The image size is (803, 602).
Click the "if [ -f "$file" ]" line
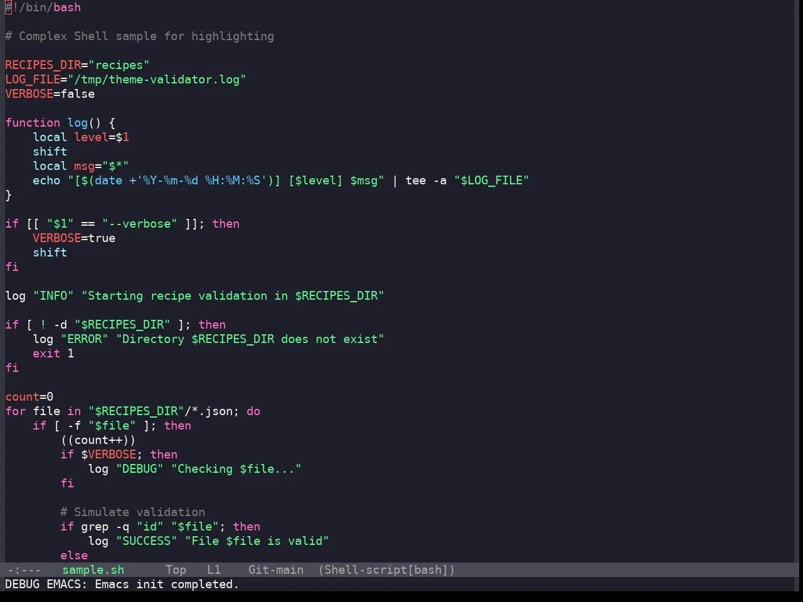[112, 426]
